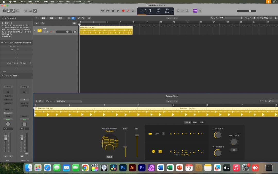Mute the Inst 1 track

click(44, 32)
